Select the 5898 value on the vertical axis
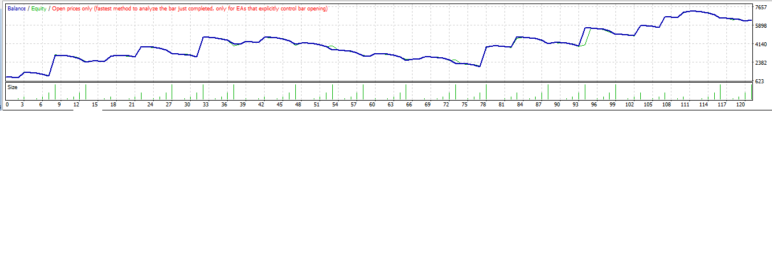 761,25
